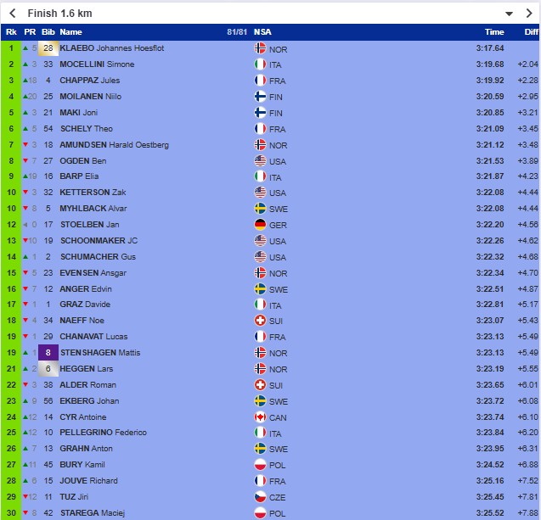Viewport: 541px width, 520px height.
Task: Click USA flag next to OGDEN Ben
Action: click(x=260, y=160)
